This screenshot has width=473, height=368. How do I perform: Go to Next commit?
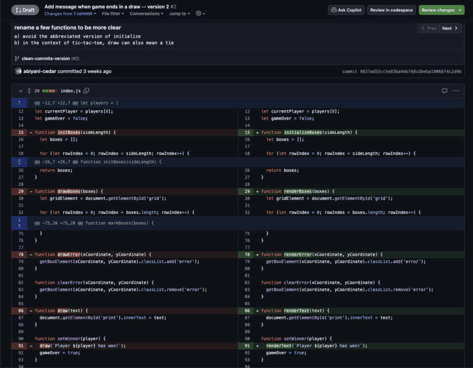coord(450,28)
